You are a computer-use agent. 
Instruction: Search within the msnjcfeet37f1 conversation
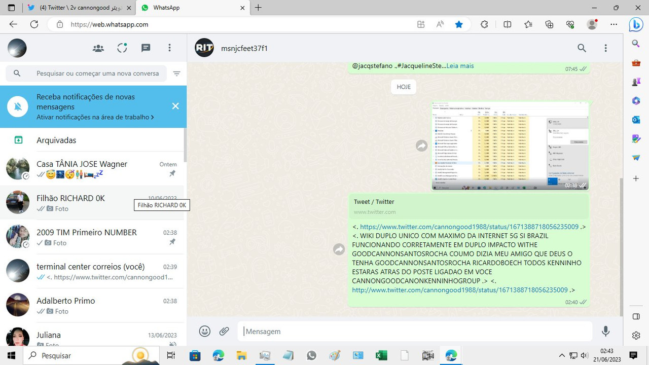pos(582,48)
